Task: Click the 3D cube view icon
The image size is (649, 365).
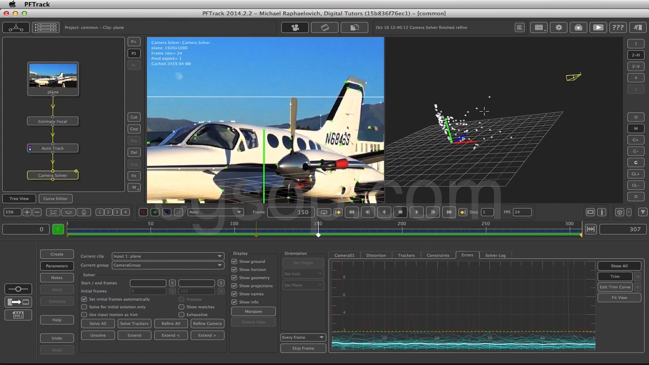Action: click(x=620, y=212)
